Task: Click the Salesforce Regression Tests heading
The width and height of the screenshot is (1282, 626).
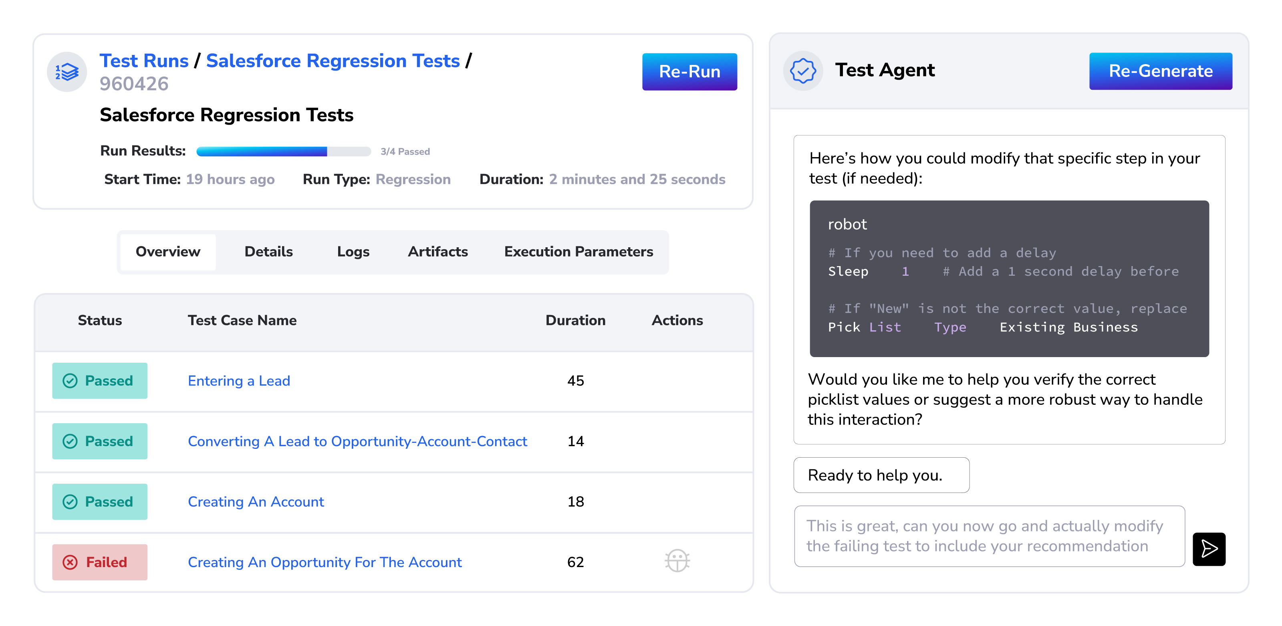Action: 226,115
